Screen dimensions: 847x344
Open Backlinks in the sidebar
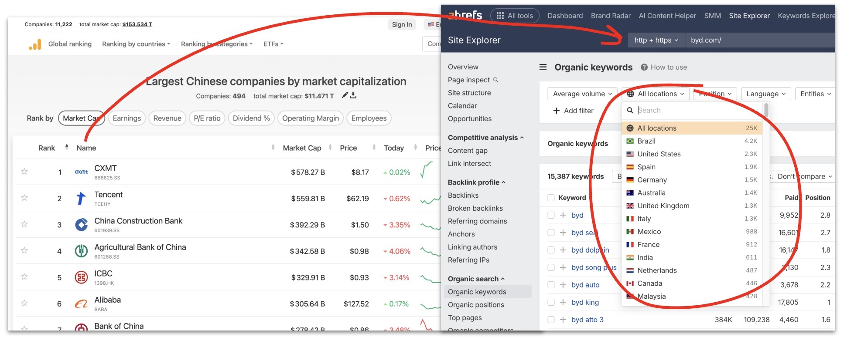(x=463, y=195)
